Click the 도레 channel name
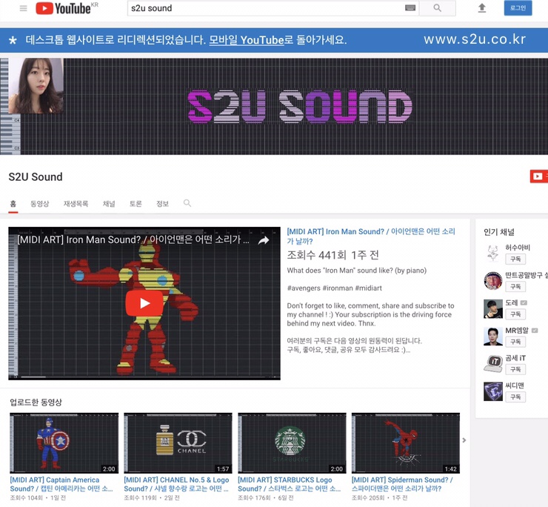The image size is (548, 507). click(x=512, y=302)
